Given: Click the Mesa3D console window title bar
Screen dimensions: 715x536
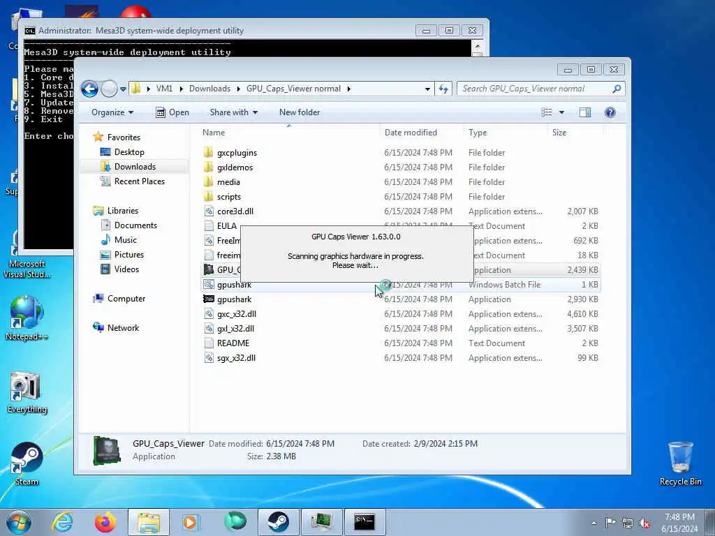Looking at the screenshot, I should (x=219, y=31).
